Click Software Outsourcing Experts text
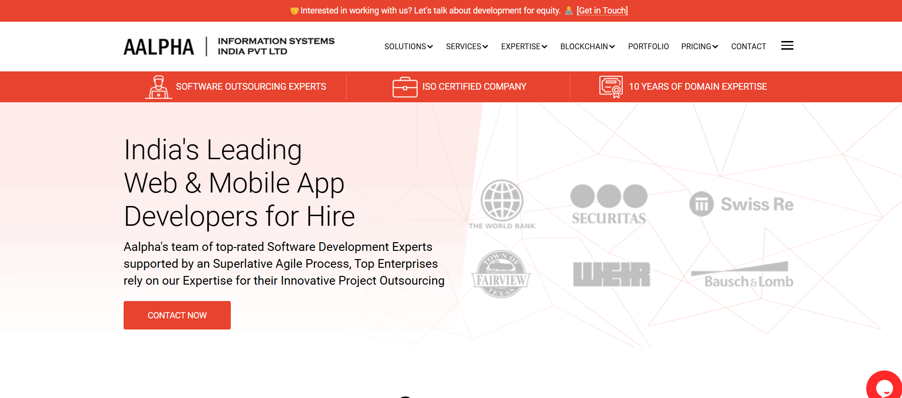902x398 pixels. 251,87
